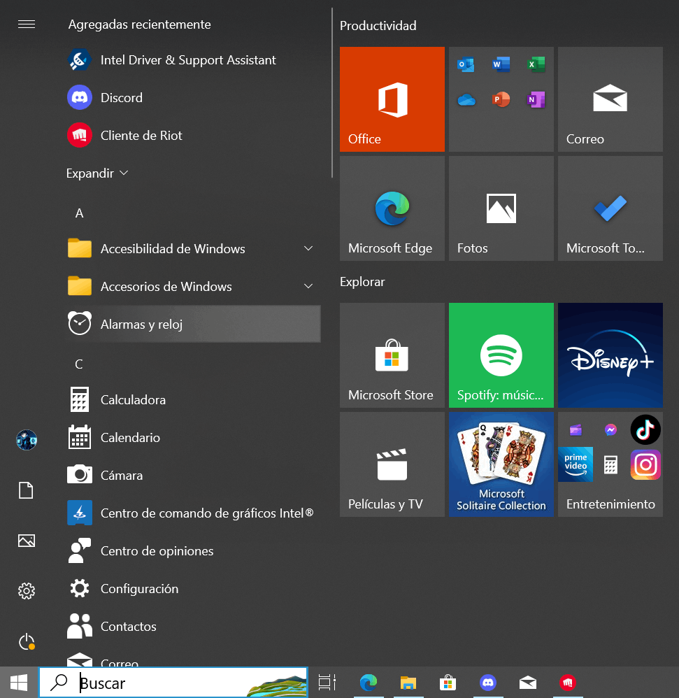
Task: Open the Spotify tile
Action: pos(501,355)
